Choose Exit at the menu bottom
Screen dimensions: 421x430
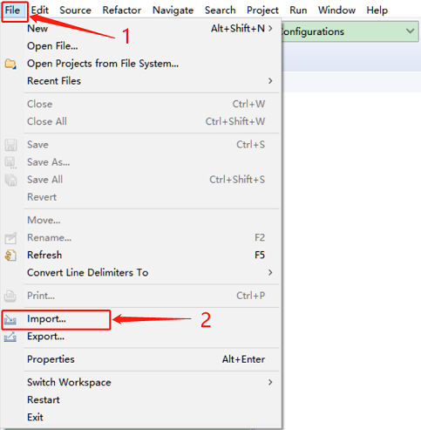(x=35, y=417)
